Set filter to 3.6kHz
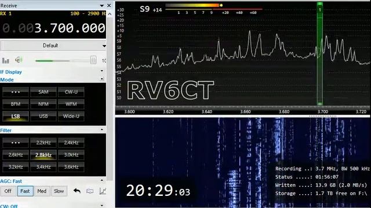 click(x=71, y=167)
